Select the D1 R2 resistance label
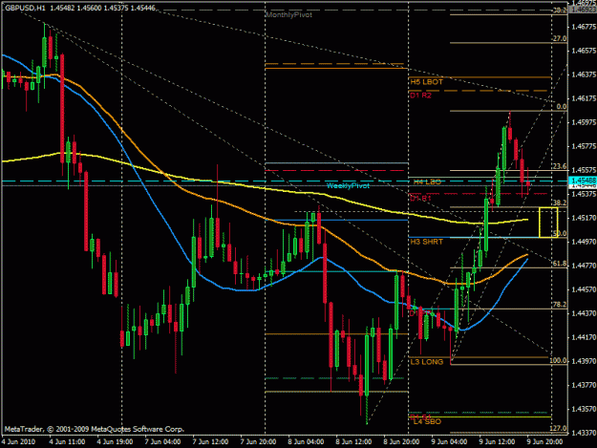Viewport: 597px width, 448px height. (x=420, y=96)
